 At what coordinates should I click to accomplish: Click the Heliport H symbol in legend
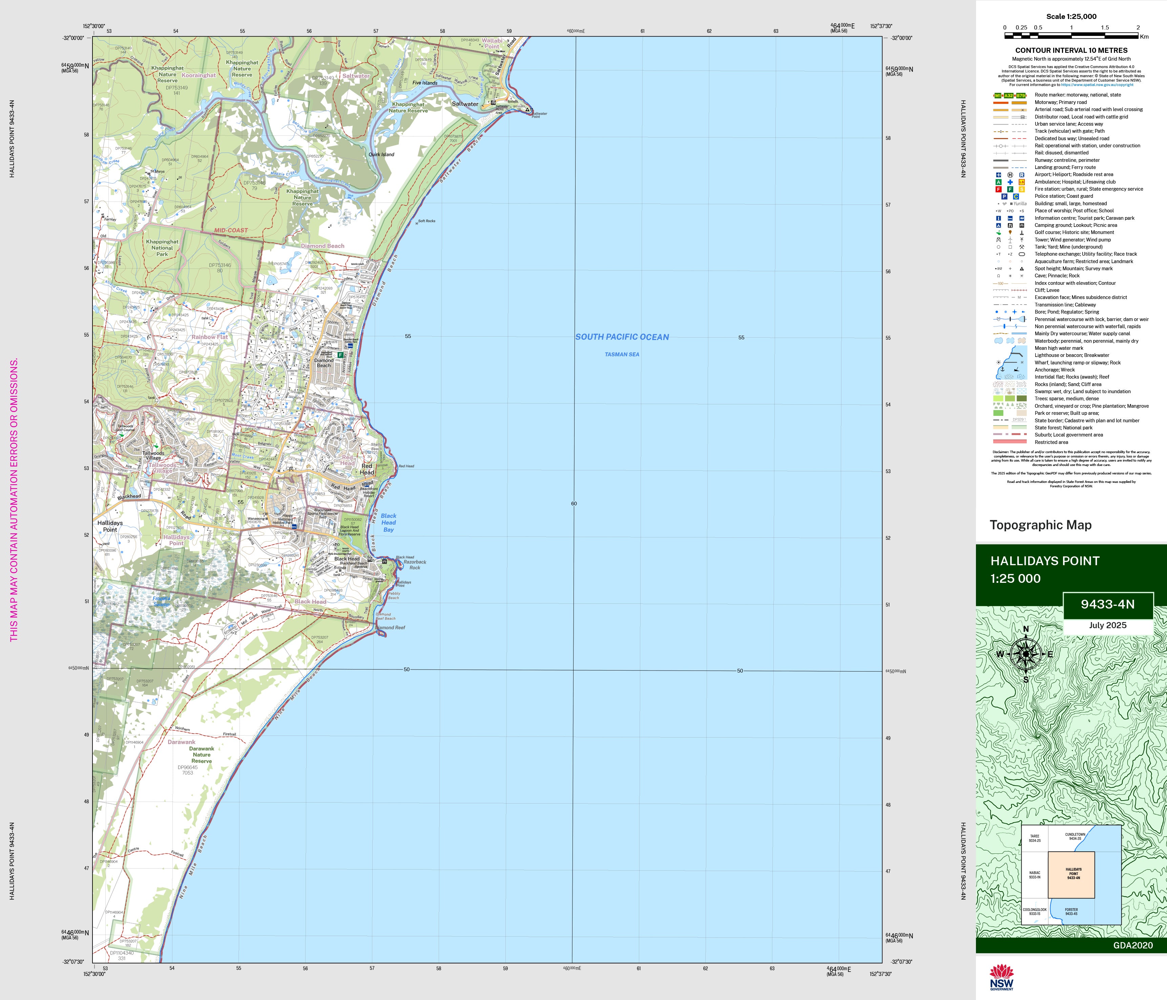tap(1010, 175)
